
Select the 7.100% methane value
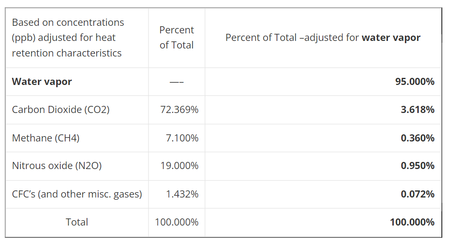[x=182, y=138]
